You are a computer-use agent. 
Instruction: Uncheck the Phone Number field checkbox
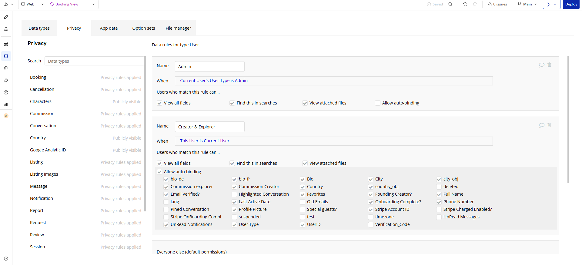439,202
